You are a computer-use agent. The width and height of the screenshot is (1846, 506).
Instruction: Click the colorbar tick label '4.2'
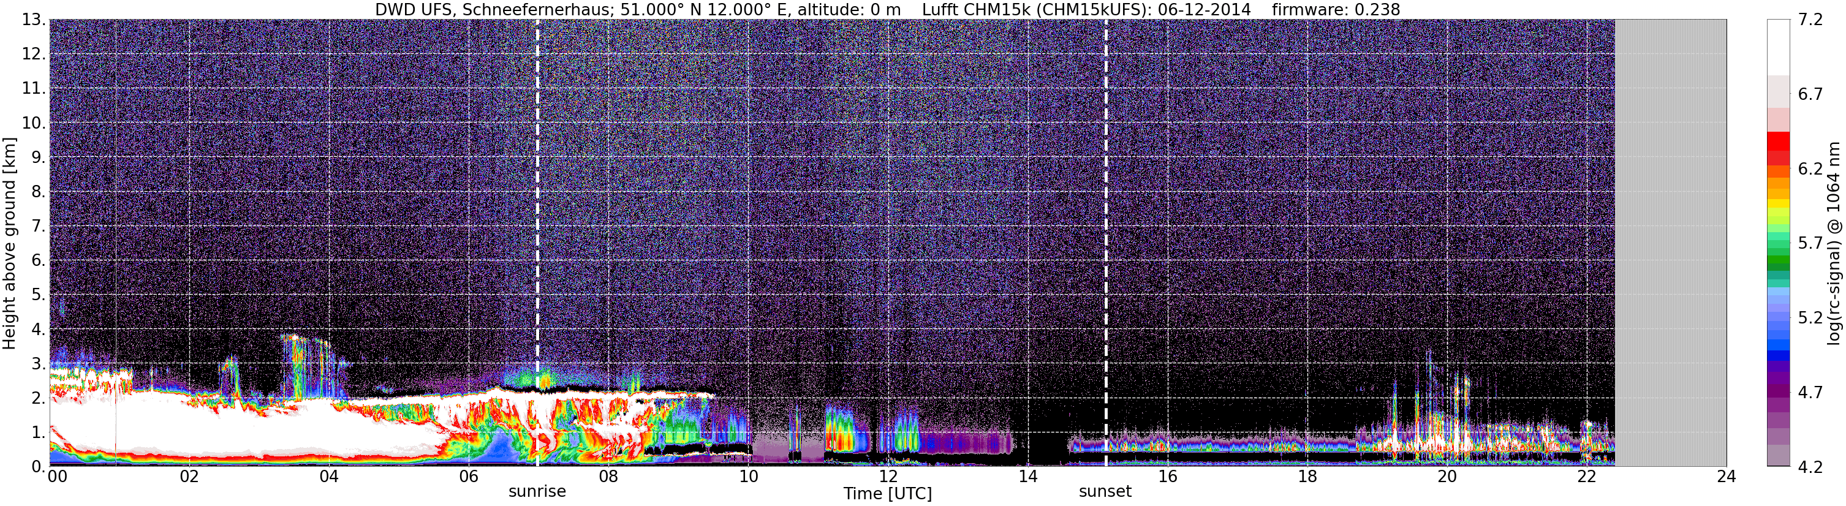[x=1810, y=467]
